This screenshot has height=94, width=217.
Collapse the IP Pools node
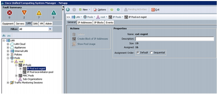point(16,65)
